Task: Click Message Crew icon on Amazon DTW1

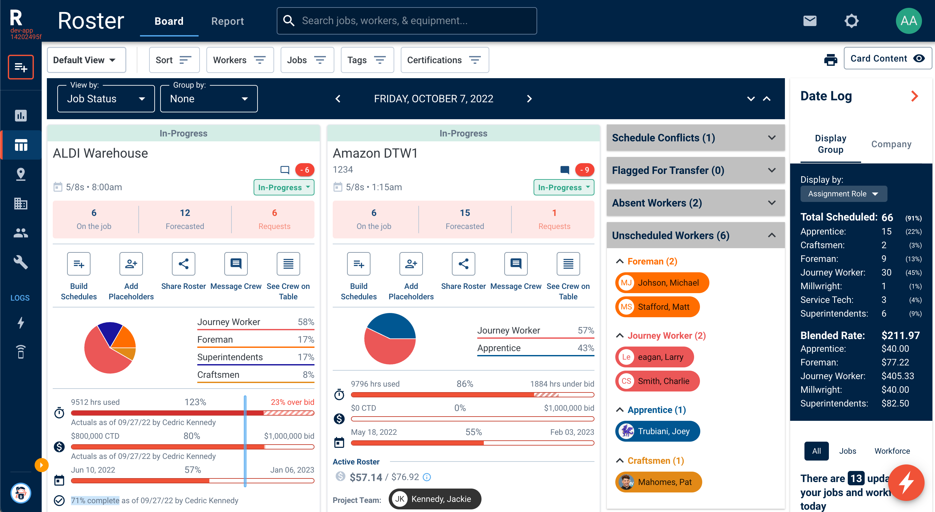Action: pyautogui.click(x=516, y=264)
